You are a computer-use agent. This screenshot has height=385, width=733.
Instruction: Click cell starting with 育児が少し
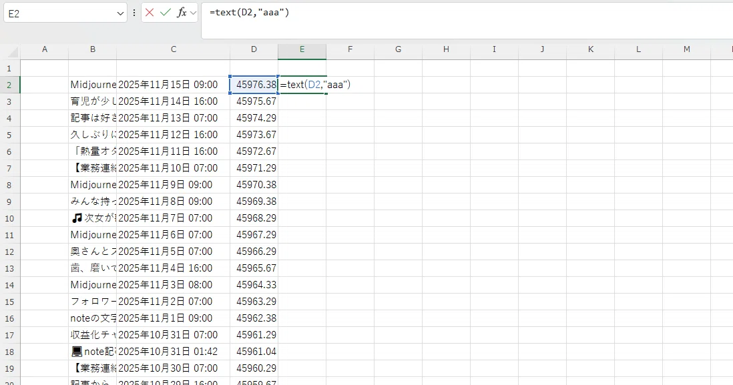pyautogui.click(x=93, y=101)
